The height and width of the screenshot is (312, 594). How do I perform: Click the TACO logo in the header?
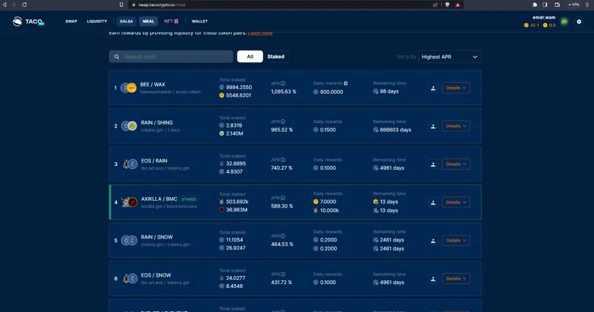click(28, 22)
